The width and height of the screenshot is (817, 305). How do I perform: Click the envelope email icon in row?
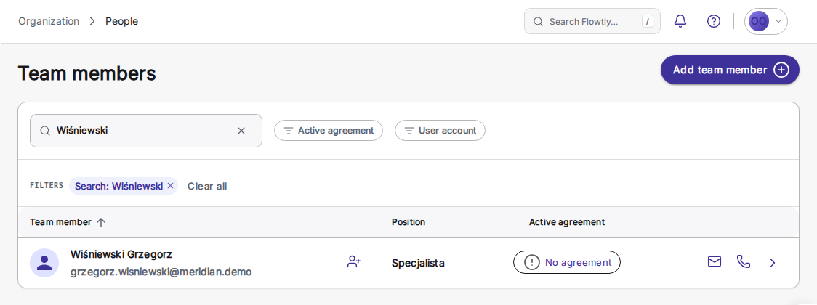(715, 262)
